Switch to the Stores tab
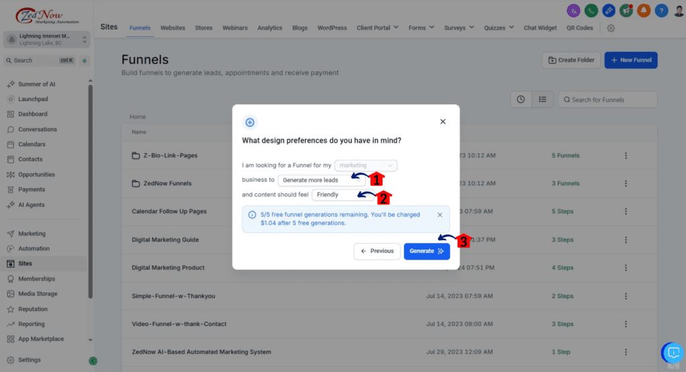 point(204,27)
